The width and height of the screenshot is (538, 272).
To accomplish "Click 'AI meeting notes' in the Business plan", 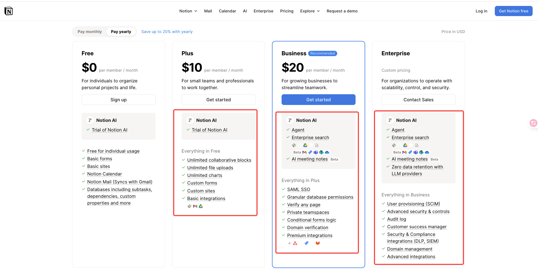I will pyautogui.click(x=310, y=159).
